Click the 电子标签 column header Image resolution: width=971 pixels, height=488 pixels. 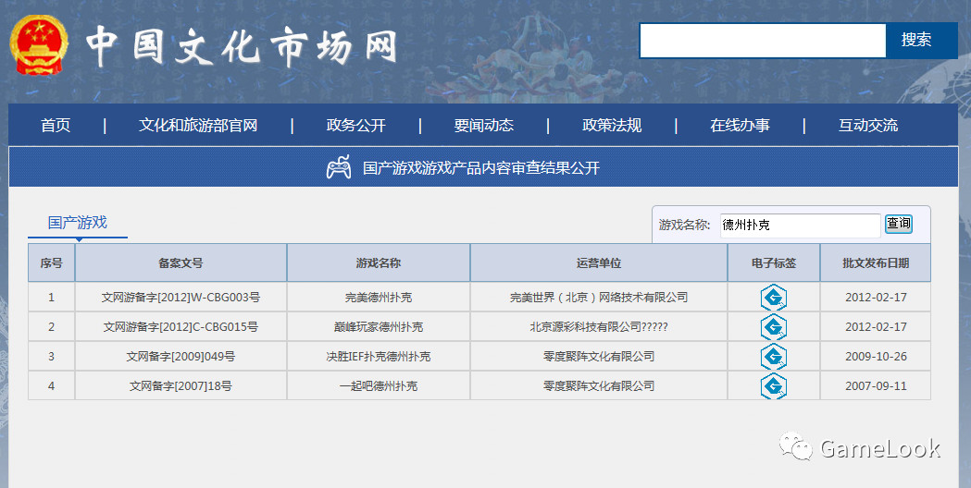point(774,262)
